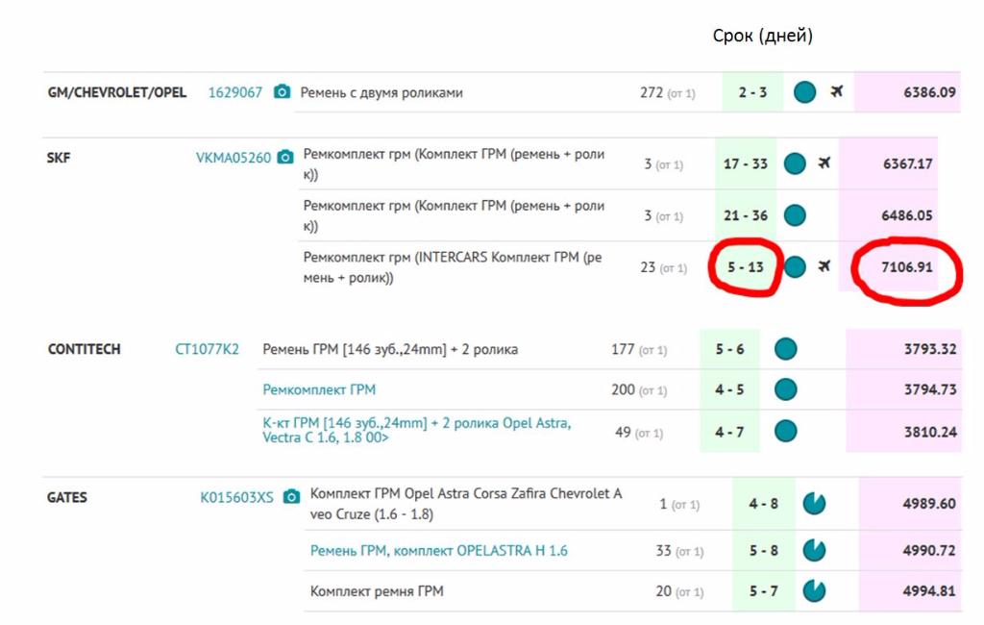Click delivery term '5 - 8'
Viewport: 984px width, 625px height.
pos(764,551)
